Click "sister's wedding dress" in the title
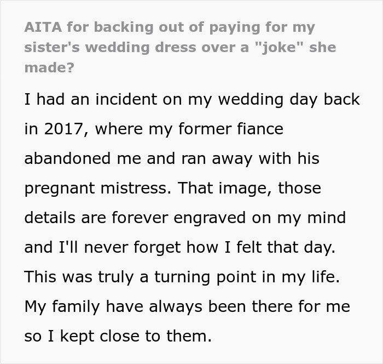Screen dimensions: 383x364 [110, 47]
